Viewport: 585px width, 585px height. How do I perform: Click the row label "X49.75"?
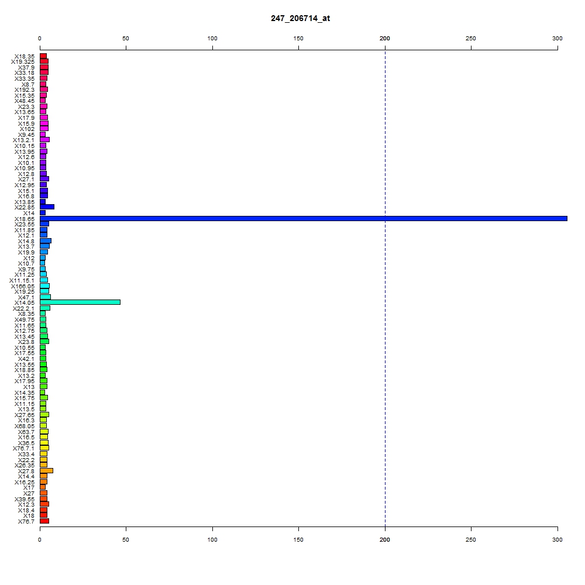[x=25, y=320]
